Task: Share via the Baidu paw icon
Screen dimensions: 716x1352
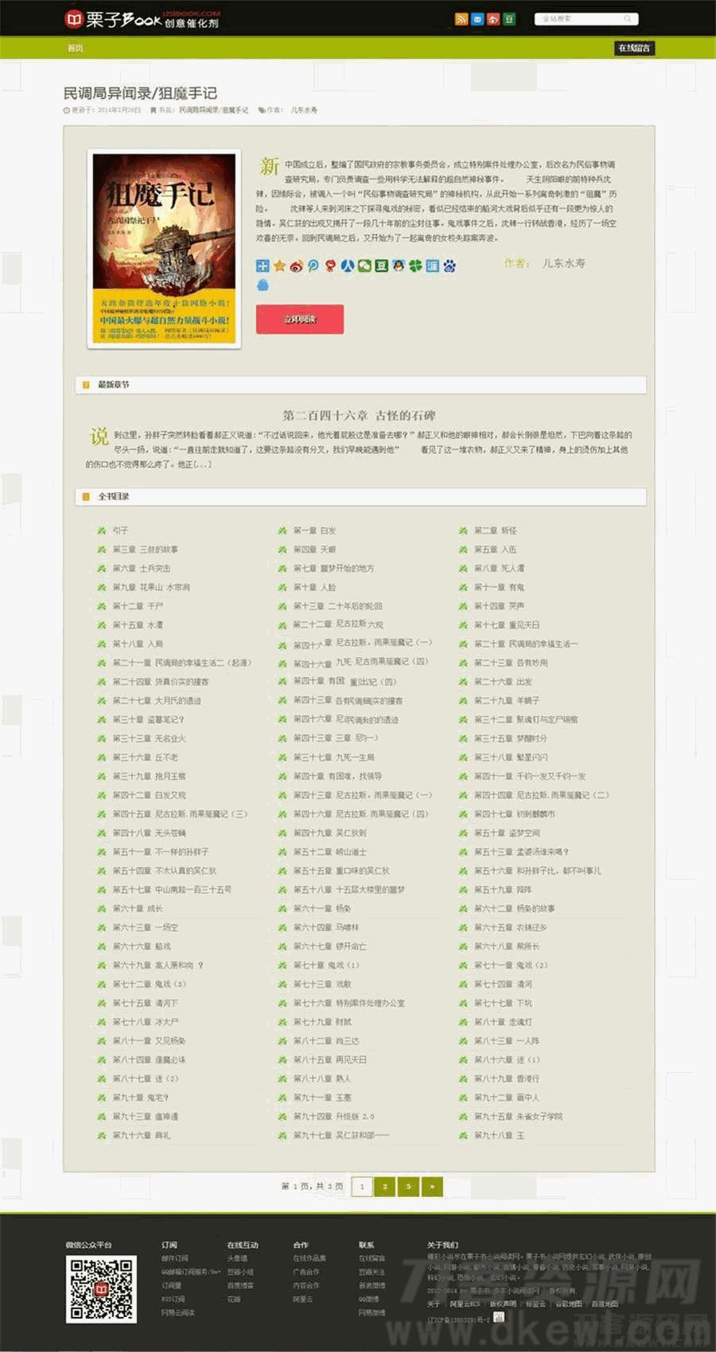Action: [x=449, y=266]
